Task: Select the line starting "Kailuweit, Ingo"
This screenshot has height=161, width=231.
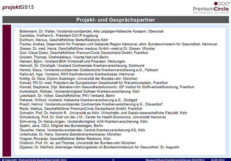Action: (77, 74)
